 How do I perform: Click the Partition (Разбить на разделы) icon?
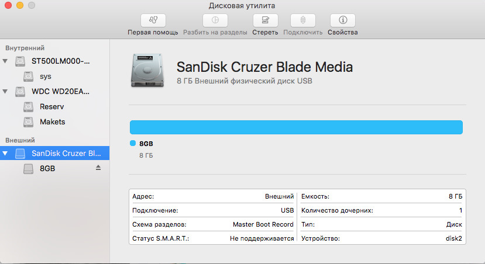215,20
